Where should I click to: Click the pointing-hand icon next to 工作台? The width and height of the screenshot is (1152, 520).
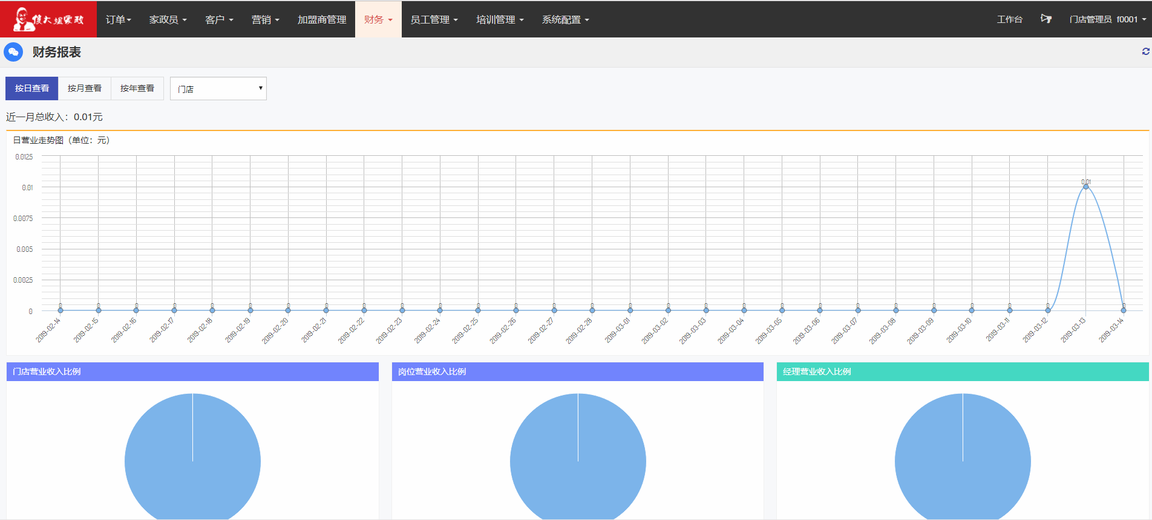1046,19
